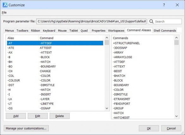Switch to the Keyboard tab

[49, 31]
